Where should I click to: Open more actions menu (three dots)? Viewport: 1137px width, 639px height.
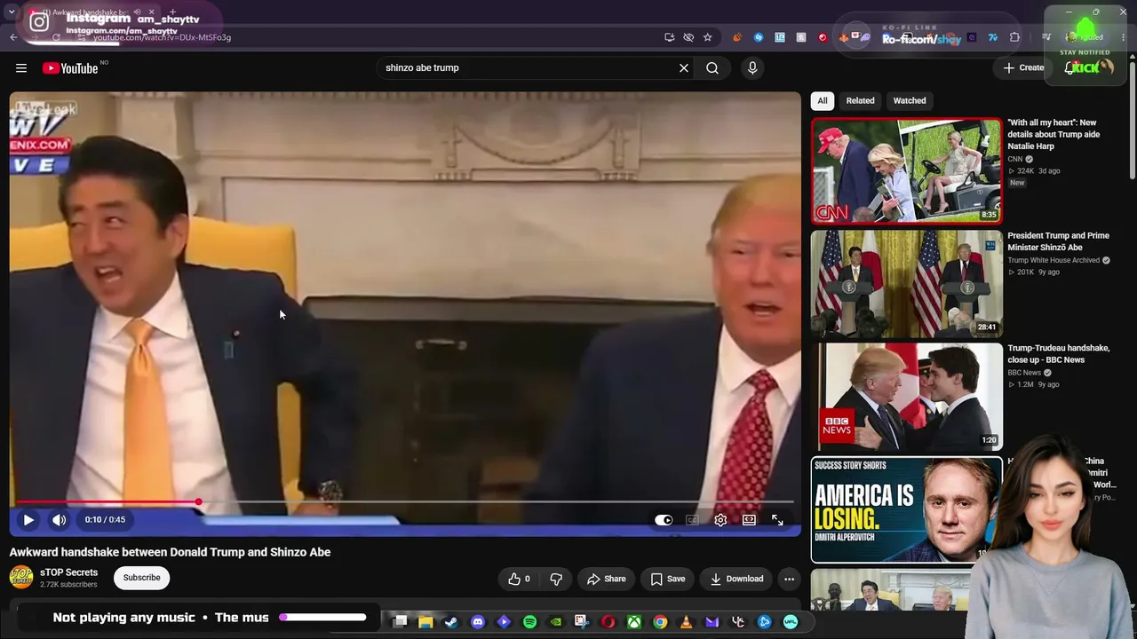coord(789,579)
